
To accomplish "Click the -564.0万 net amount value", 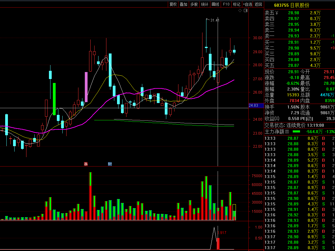I will (x=314, y=132).
